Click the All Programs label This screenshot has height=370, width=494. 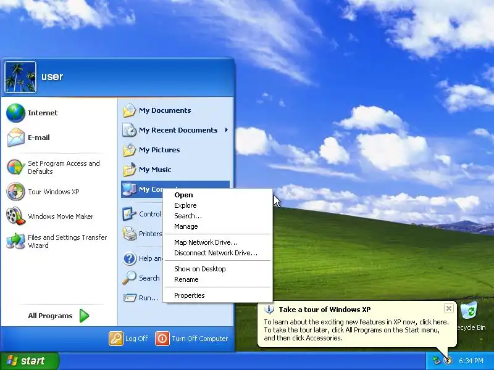50,316
